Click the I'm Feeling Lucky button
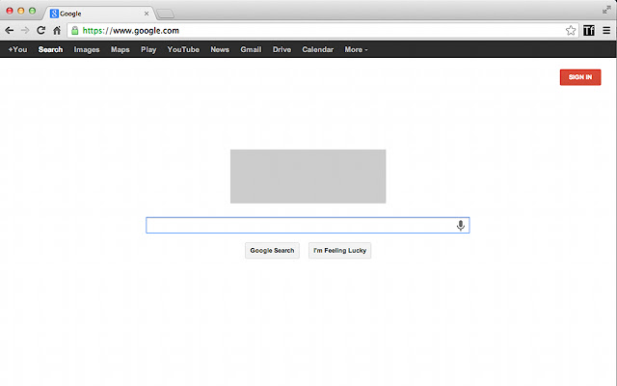617x386 pixels. 339,251
